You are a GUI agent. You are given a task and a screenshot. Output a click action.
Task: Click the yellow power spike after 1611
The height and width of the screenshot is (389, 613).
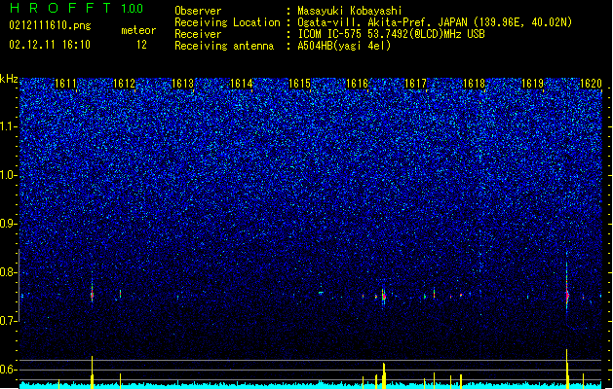[x=93, y=372]
